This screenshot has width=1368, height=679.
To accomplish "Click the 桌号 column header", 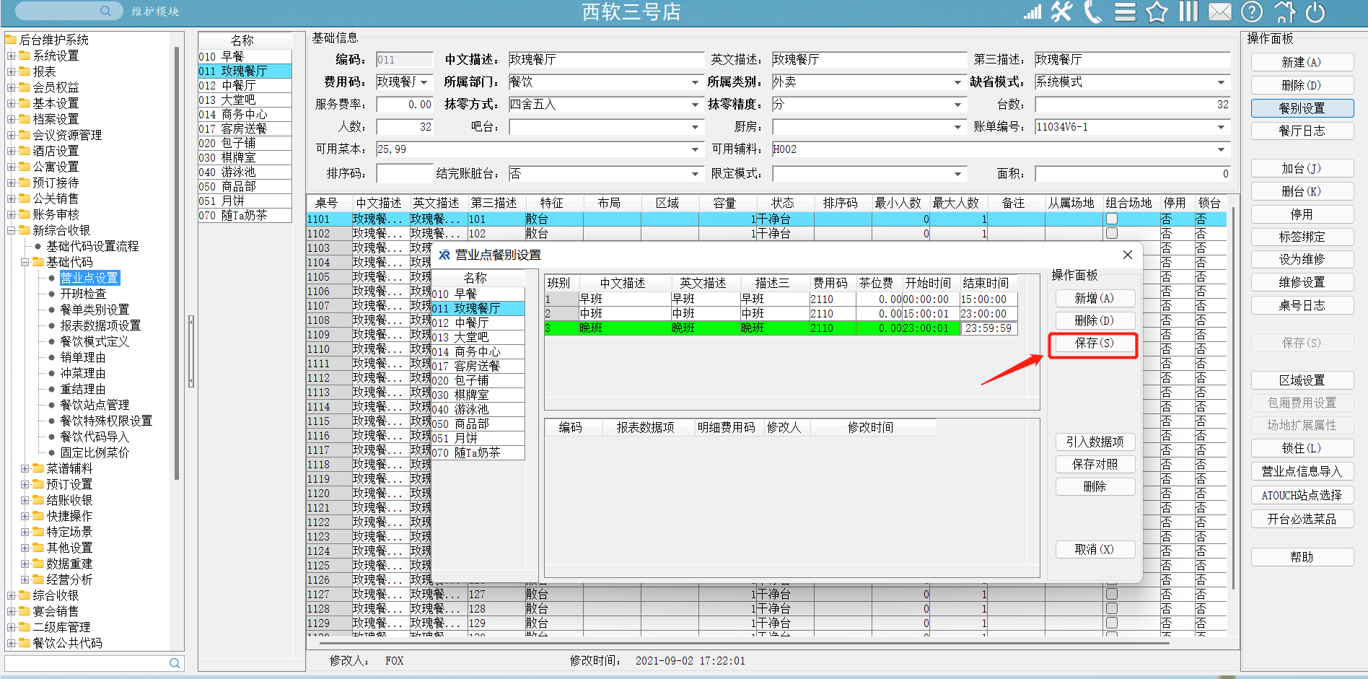I will coord(326,203).
